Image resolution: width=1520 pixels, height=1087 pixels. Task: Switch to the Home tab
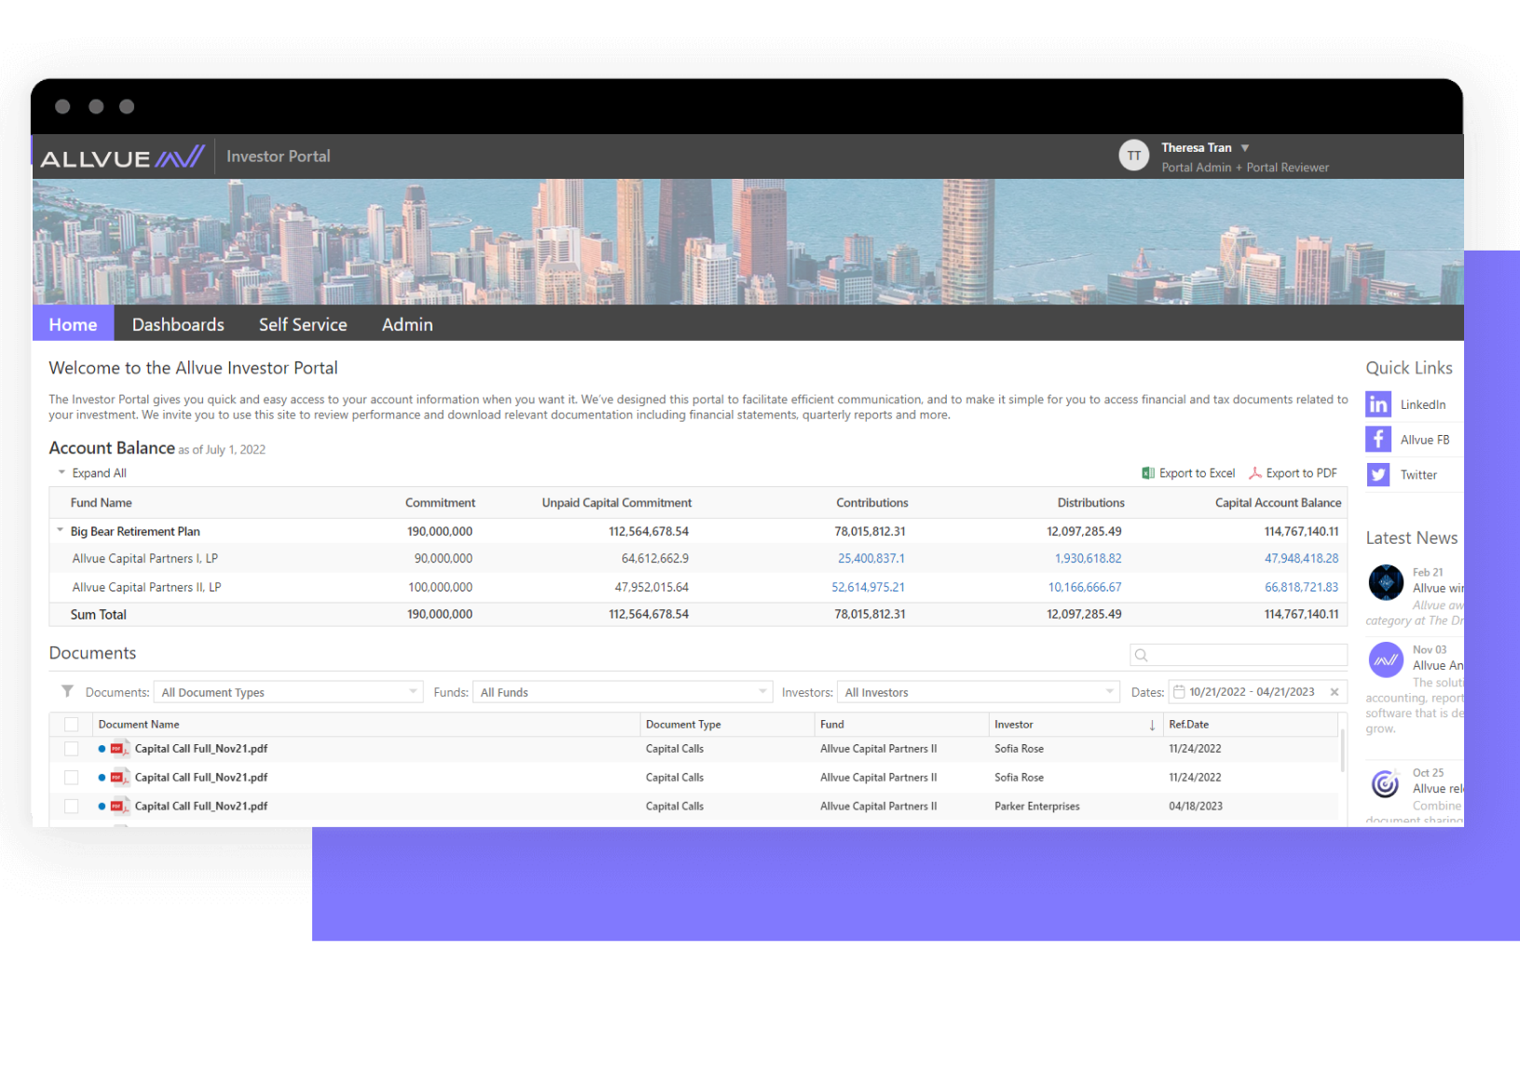click(x=74, y=324)
